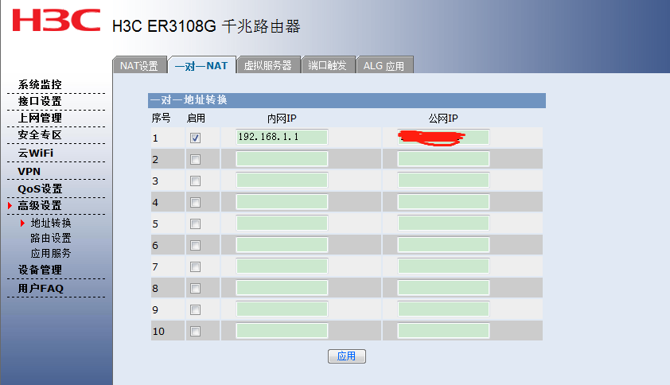Viewport: 670px width, 385px height.
Task: Click the 序号 column header
Action: tap(161, 119)
